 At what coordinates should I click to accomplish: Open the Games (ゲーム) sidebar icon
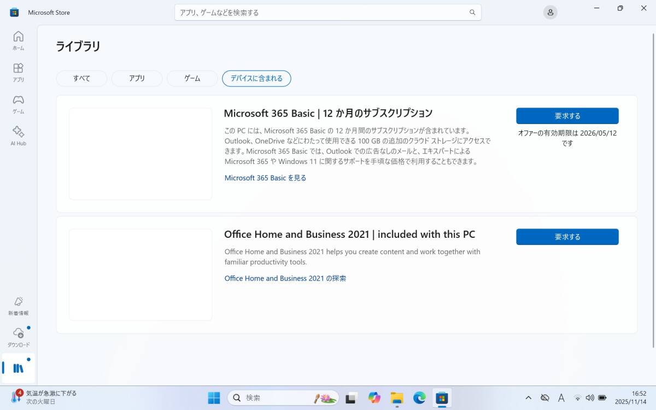(18, 104)
